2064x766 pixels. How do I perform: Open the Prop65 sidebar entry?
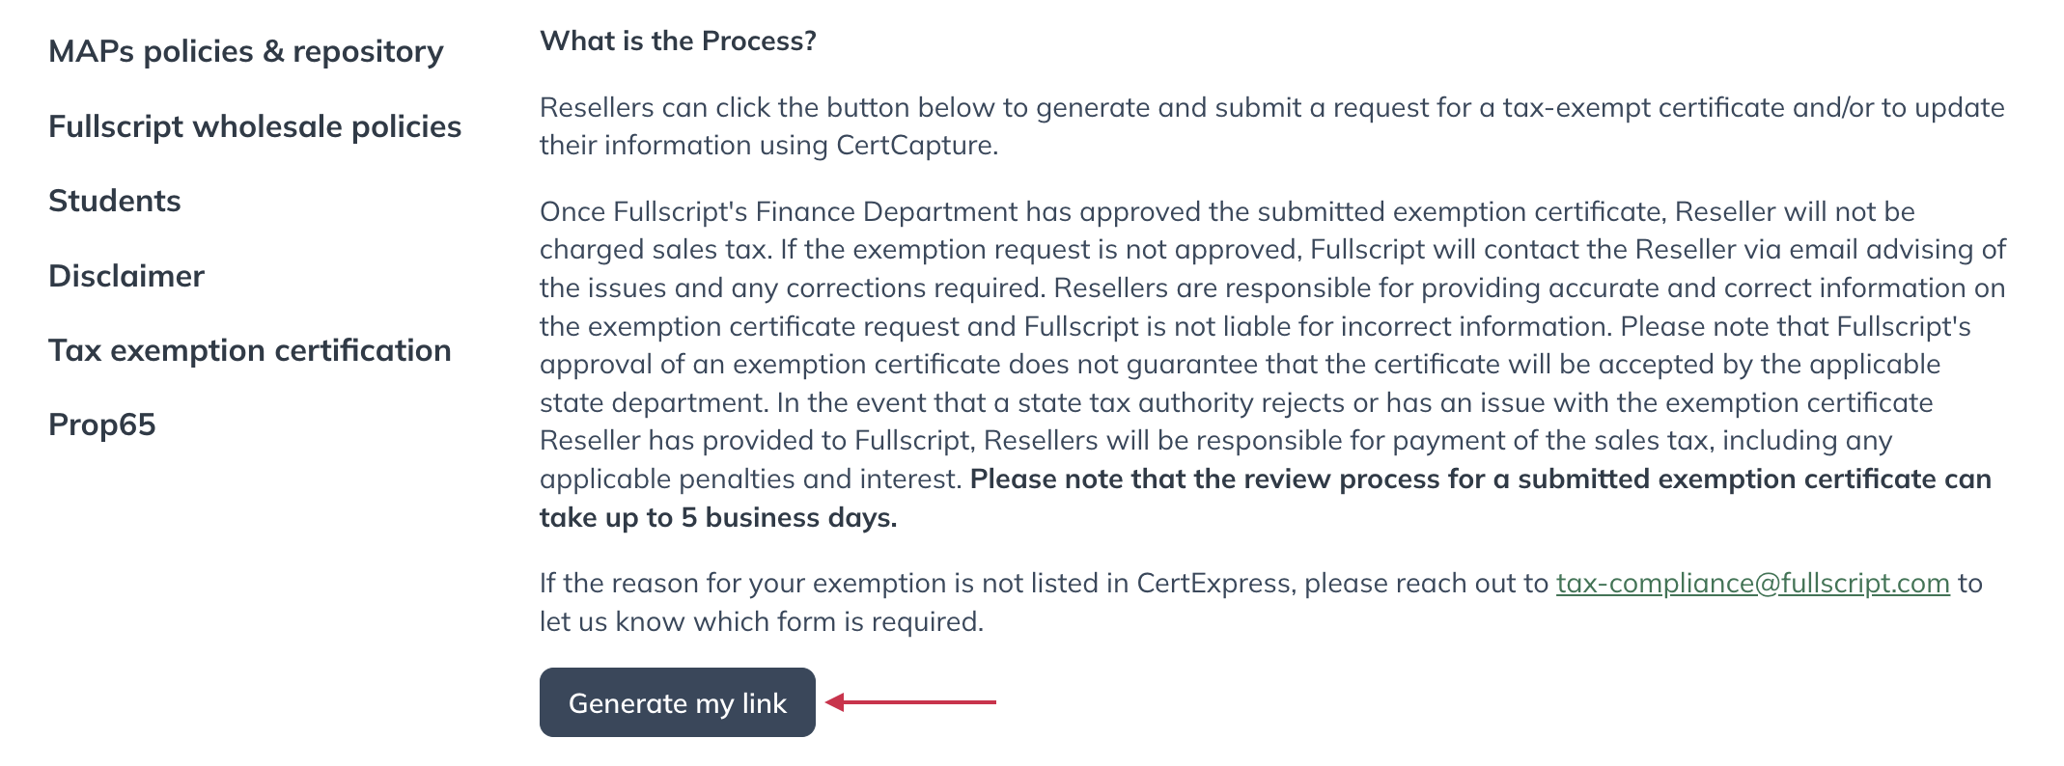(102, 424)
